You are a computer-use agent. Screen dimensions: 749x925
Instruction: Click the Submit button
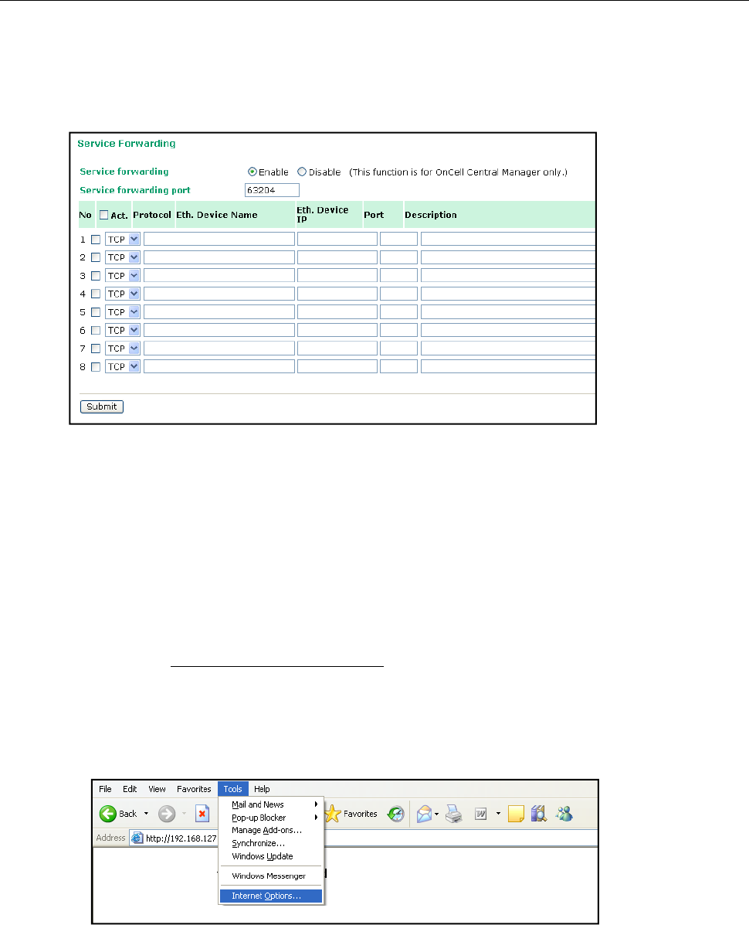click(102, 406)
